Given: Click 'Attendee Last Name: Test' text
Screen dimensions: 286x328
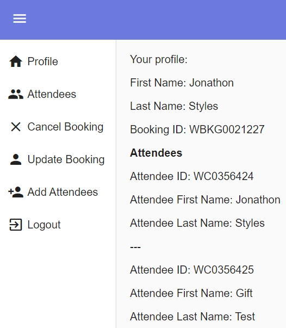Looking at the screenshot, I should pyautogui.click(x=192, y=317).
